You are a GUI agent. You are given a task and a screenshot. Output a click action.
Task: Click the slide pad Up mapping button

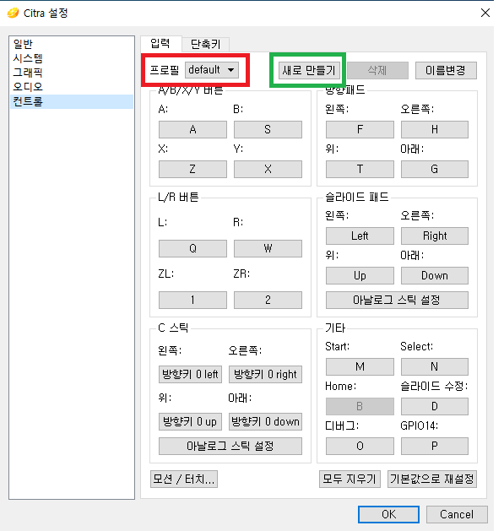pos(360,275)
